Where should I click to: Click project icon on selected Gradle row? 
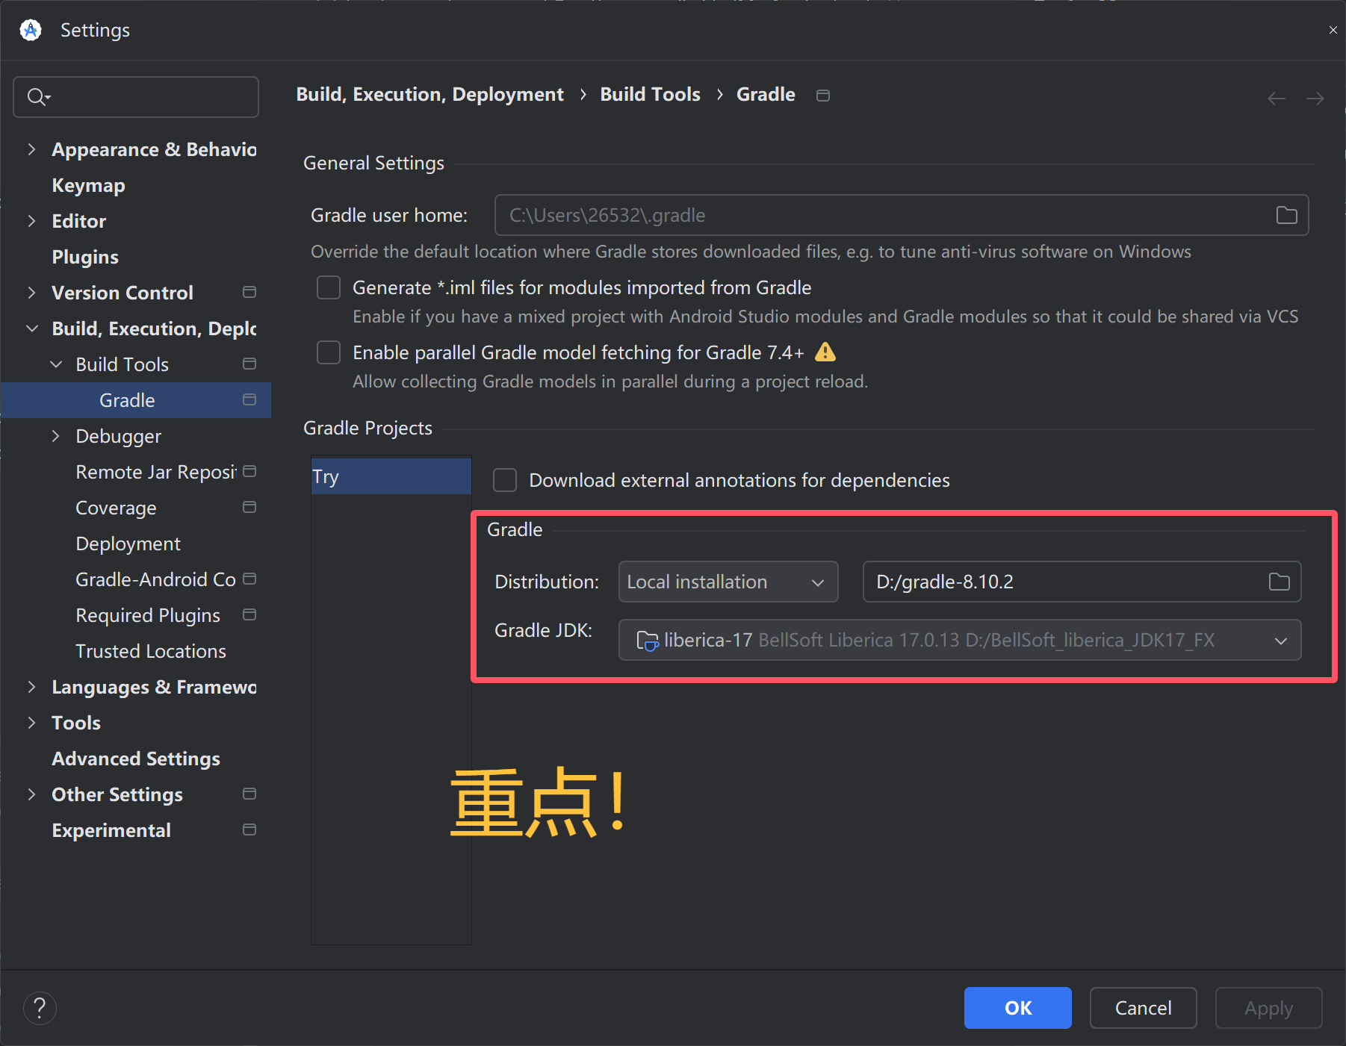[249, 399]
